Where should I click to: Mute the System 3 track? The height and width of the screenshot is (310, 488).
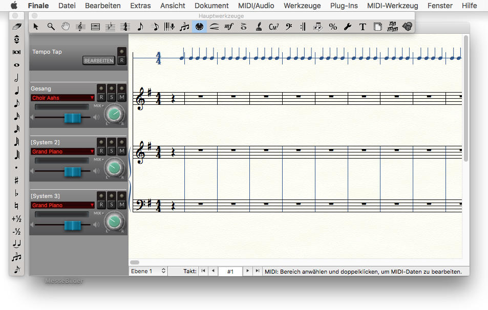click(x=122, y=205)
